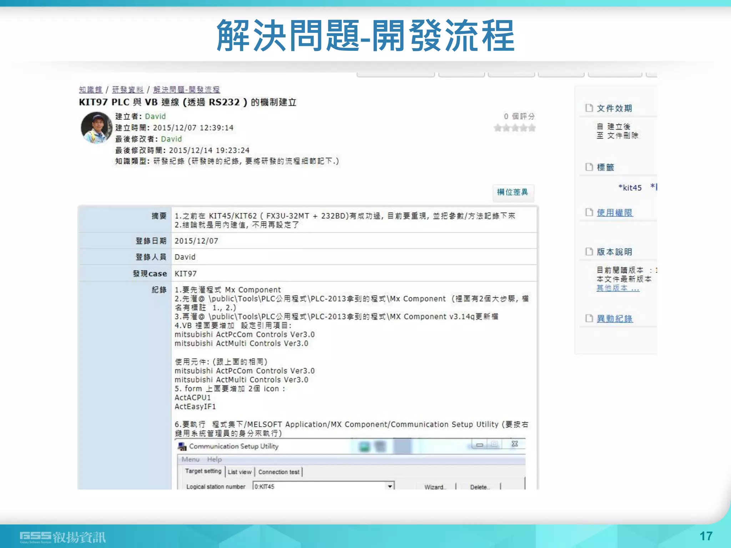
Task: Click the 建立時間 2015/12/07 12:39:14 text
Action: 174,128
